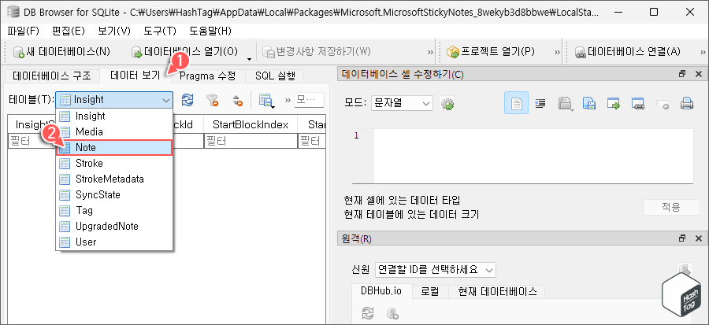Click the print cell icon
Screen dimensions: 709x325
[687, 103]
